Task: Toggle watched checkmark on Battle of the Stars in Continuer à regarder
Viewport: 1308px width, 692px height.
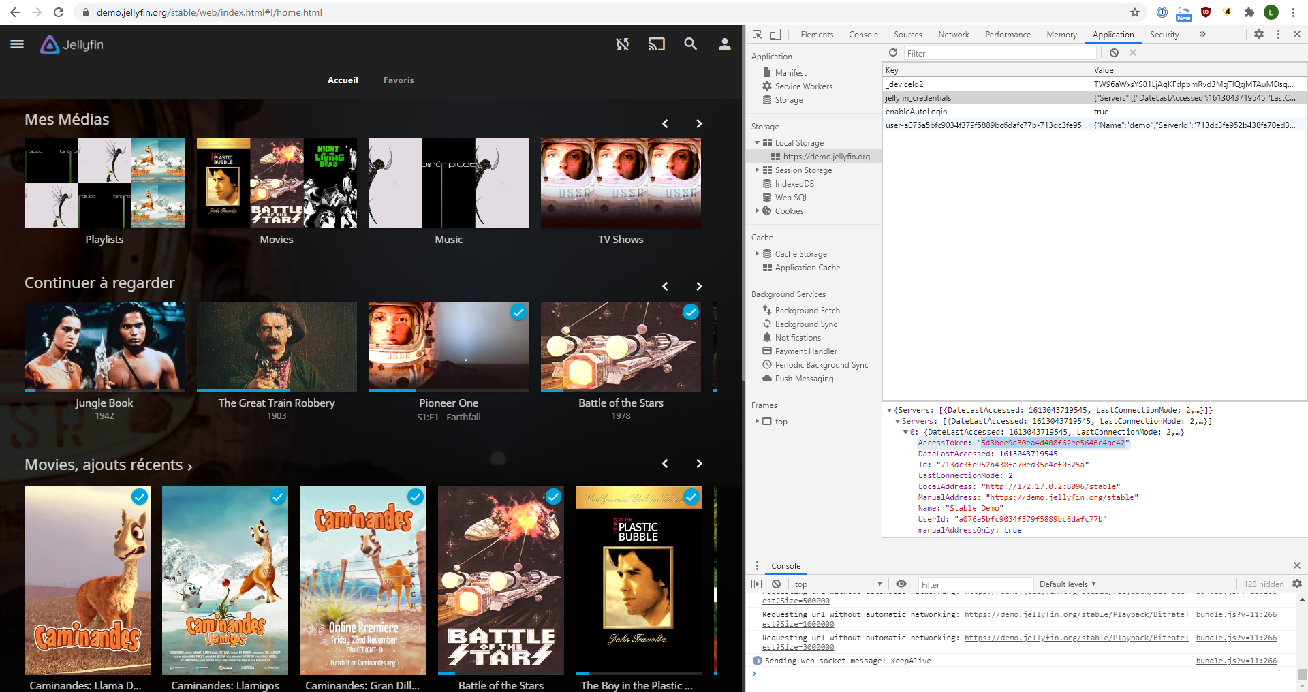Action: coord(691,312)
